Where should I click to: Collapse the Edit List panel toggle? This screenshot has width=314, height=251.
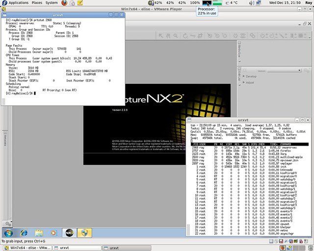239,69
